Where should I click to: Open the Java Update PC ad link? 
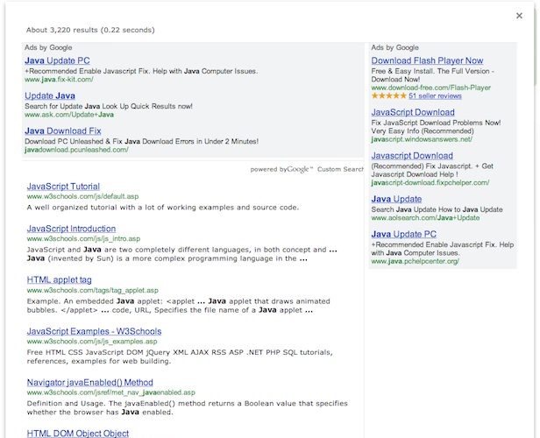pos(57,60)
